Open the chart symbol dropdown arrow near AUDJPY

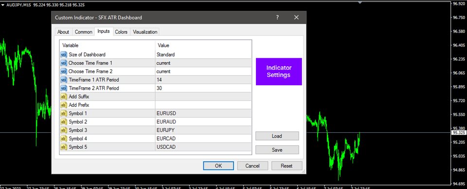point(3,5)
